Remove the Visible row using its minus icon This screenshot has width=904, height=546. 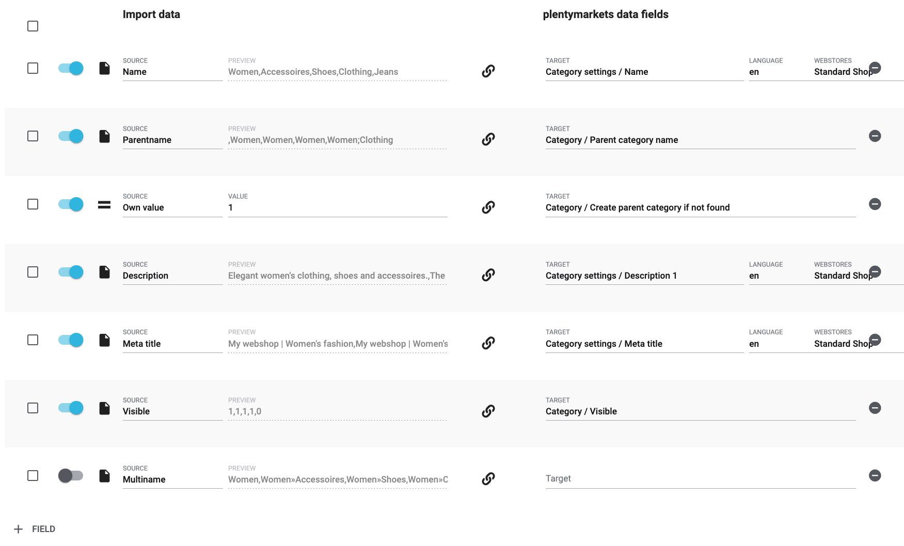875,408
